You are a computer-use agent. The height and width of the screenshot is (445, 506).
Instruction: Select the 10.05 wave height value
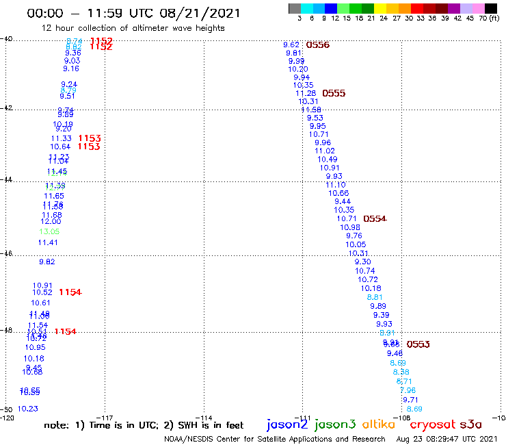pyautogui.click(x=356, y=244)
